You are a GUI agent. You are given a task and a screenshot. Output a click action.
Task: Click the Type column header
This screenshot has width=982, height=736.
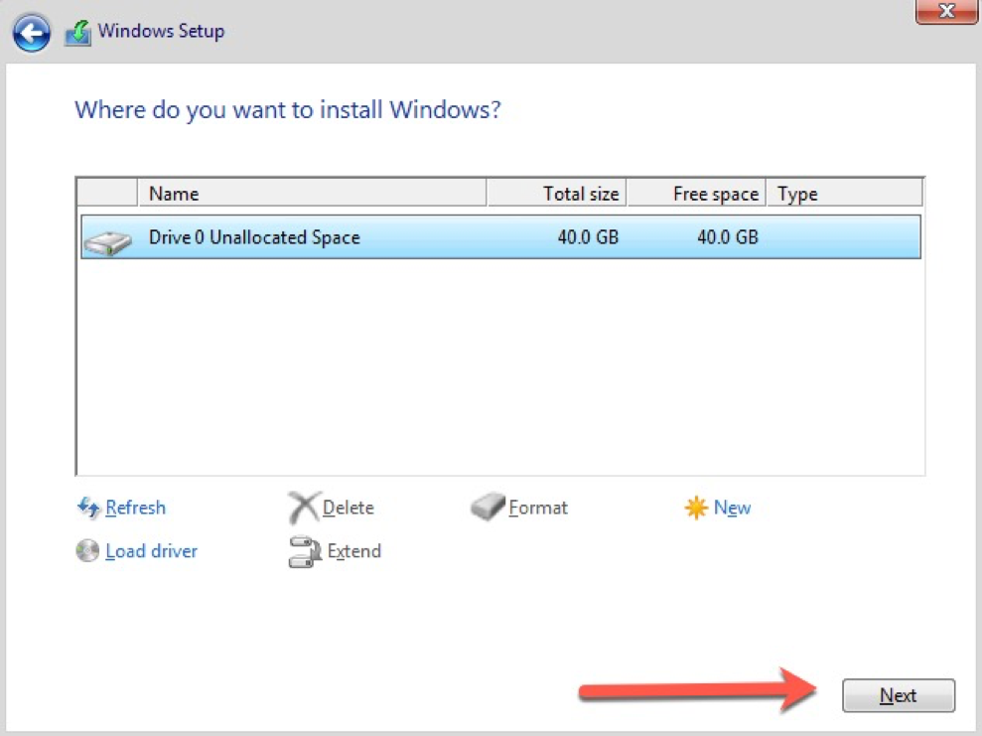pos(844,194)
